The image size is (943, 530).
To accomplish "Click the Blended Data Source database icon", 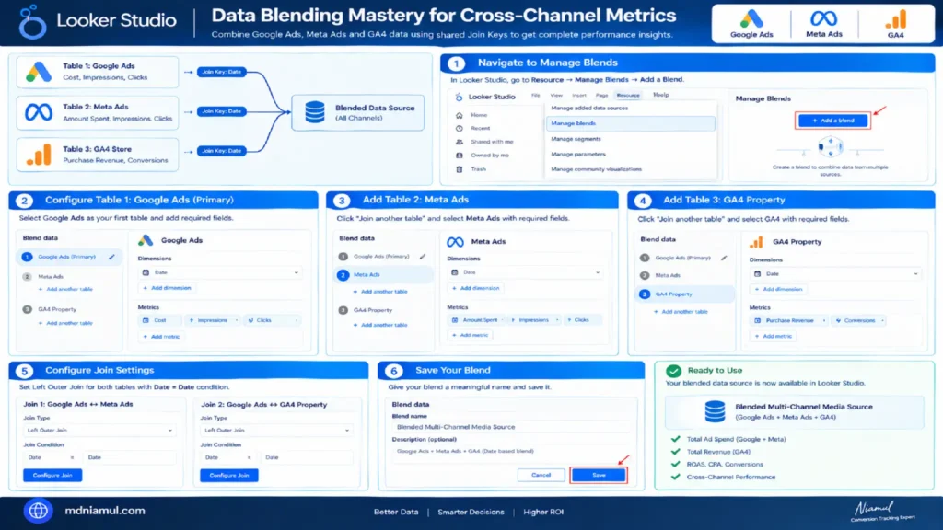I will coord(315,111).
